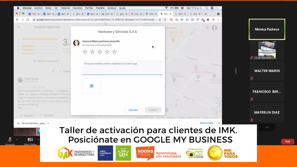This screenshot has height=167, width=297.
Task: Expand audio options arrow beside Unmute
Action: (17, 140)
